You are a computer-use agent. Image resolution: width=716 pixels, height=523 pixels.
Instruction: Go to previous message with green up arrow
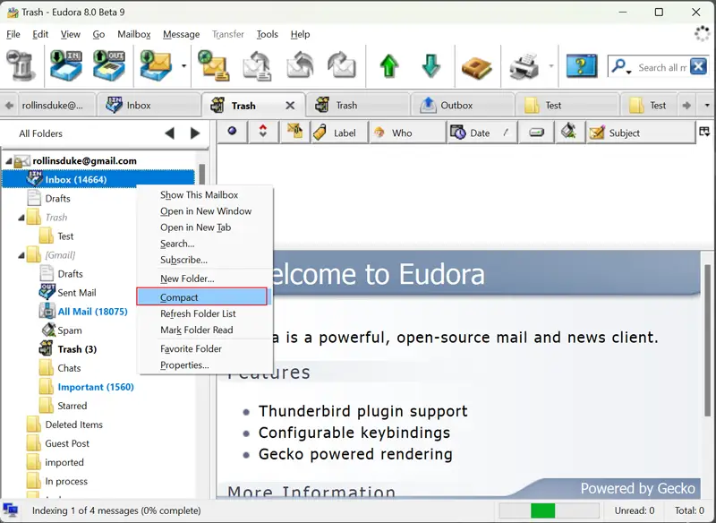(388, 66)
